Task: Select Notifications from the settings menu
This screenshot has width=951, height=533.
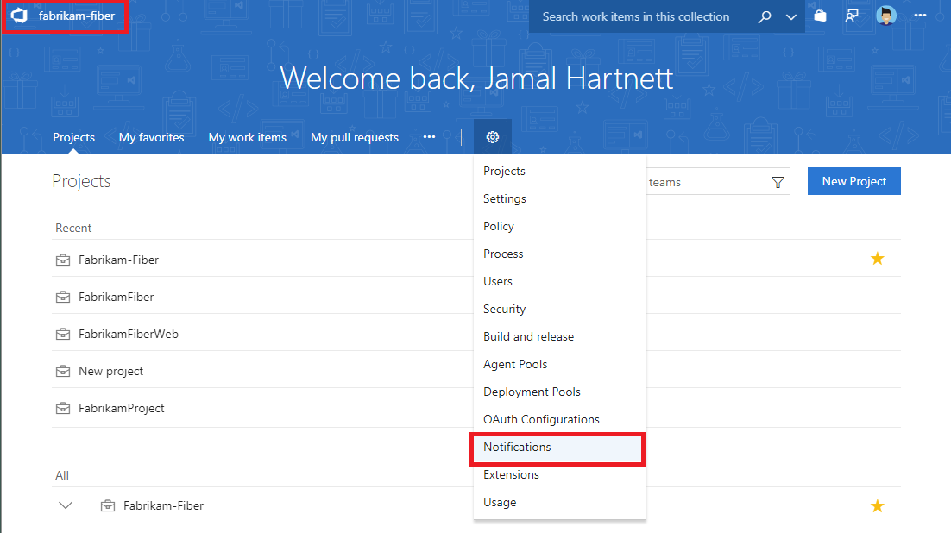Action: point(516,448)
